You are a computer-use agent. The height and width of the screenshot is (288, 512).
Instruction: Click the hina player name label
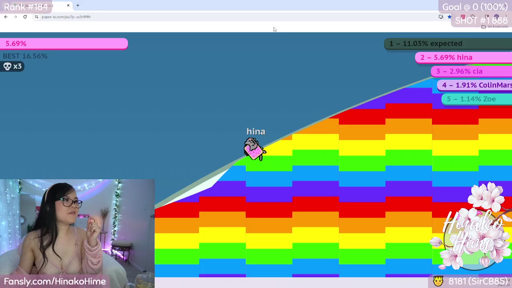pos(256,131)
